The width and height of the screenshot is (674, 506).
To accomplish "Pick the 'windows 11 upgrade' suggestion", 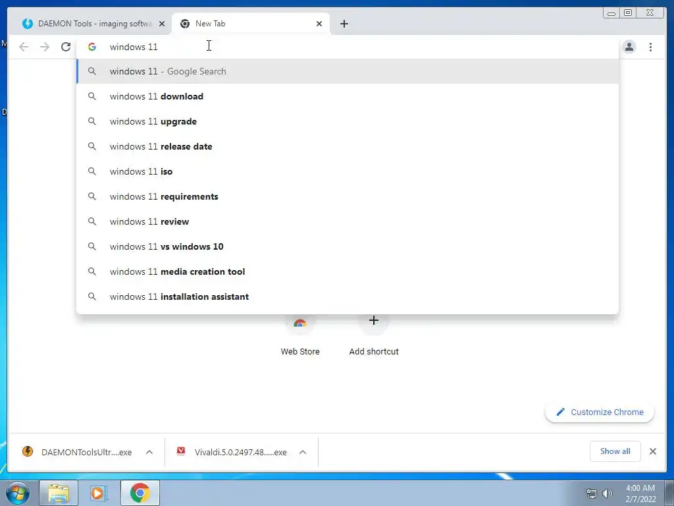I will (348, 121).
